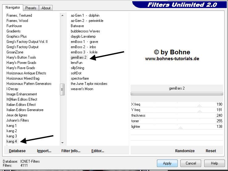This screenshot has height=171, width=228.
Task: Select kang 4 in category list
Action: (x=12, y=141)
